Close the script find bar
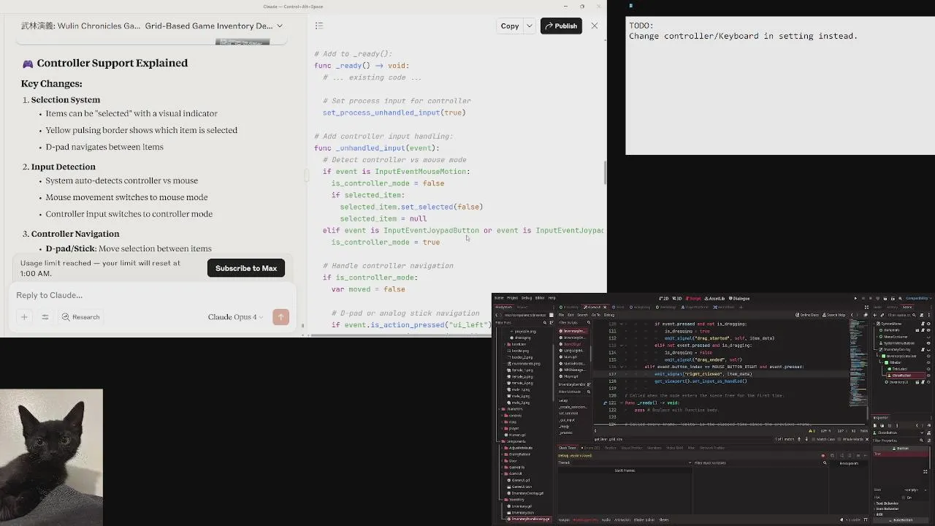935x526 pixels. [x=867, y=439]
